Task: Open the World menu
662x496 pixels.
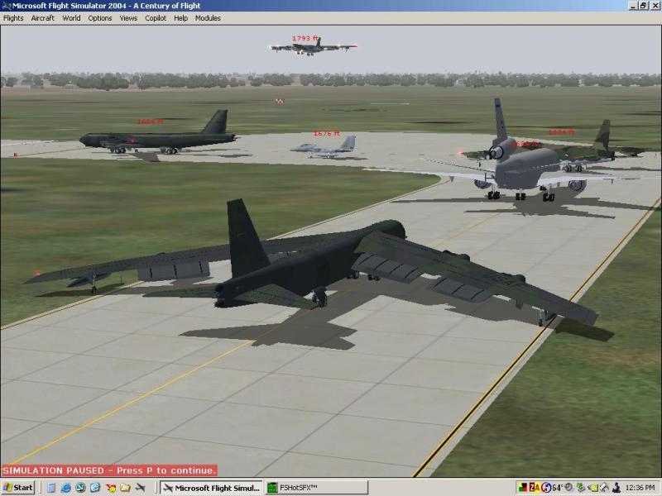Action: pos(71,18)
